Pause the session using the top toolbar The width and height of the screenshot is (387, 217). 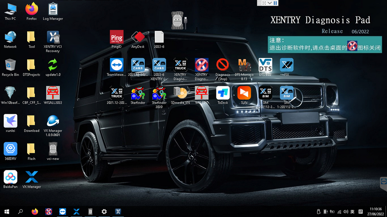[x=276, y=3]
